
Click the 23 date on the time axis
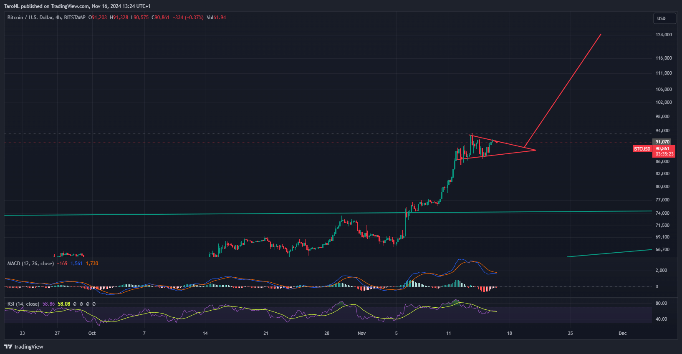22,333
